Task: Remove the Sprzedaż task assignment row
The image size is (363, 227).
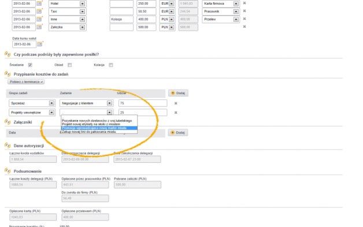Action: 176,103
